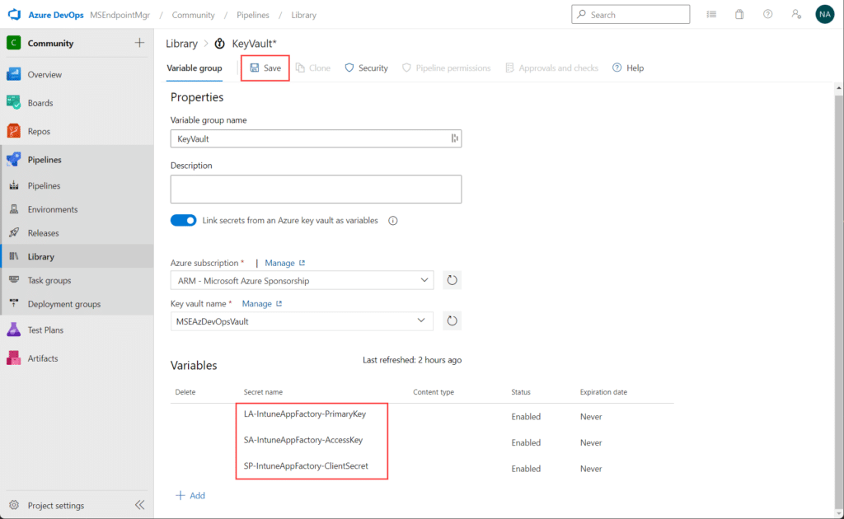Click the variable group icon beside KeyVault title
844x519 pixels.
tap(219, 44)
